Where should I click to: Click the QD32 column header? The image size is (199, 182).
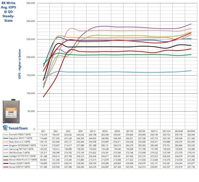(x=105, y=131)
